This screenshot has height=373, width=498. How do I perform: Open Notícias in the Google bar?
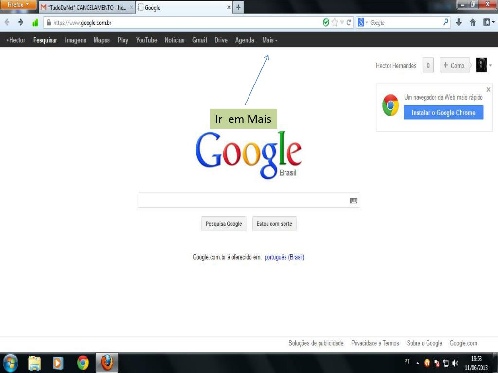(175, 40)
